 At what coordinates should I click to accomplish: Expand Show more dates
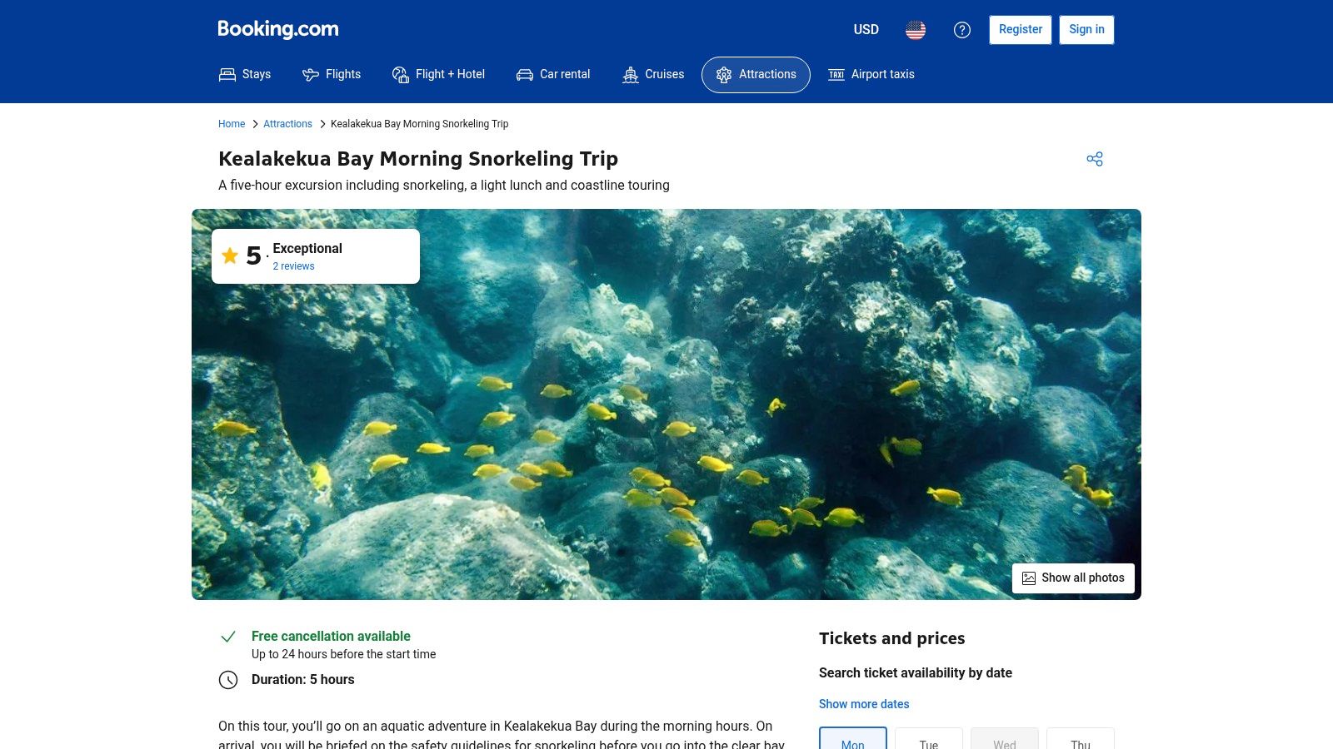pos(864,704)
